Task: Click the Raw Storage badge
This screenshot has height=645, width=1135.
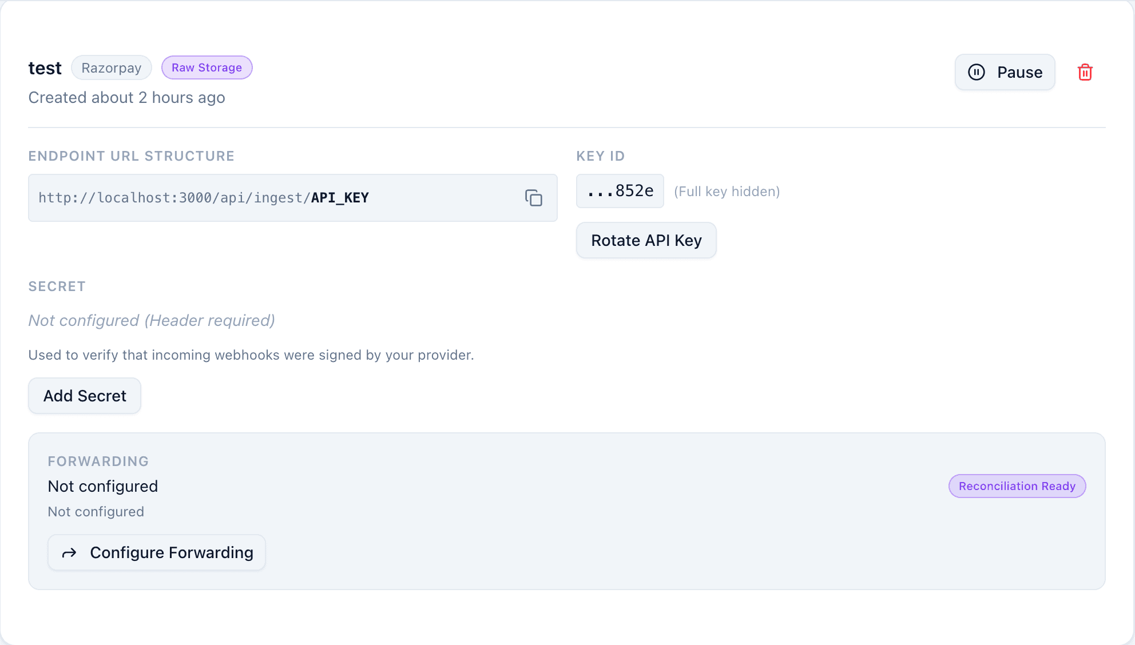Action: pyautogui.click(x=207, y=68)
